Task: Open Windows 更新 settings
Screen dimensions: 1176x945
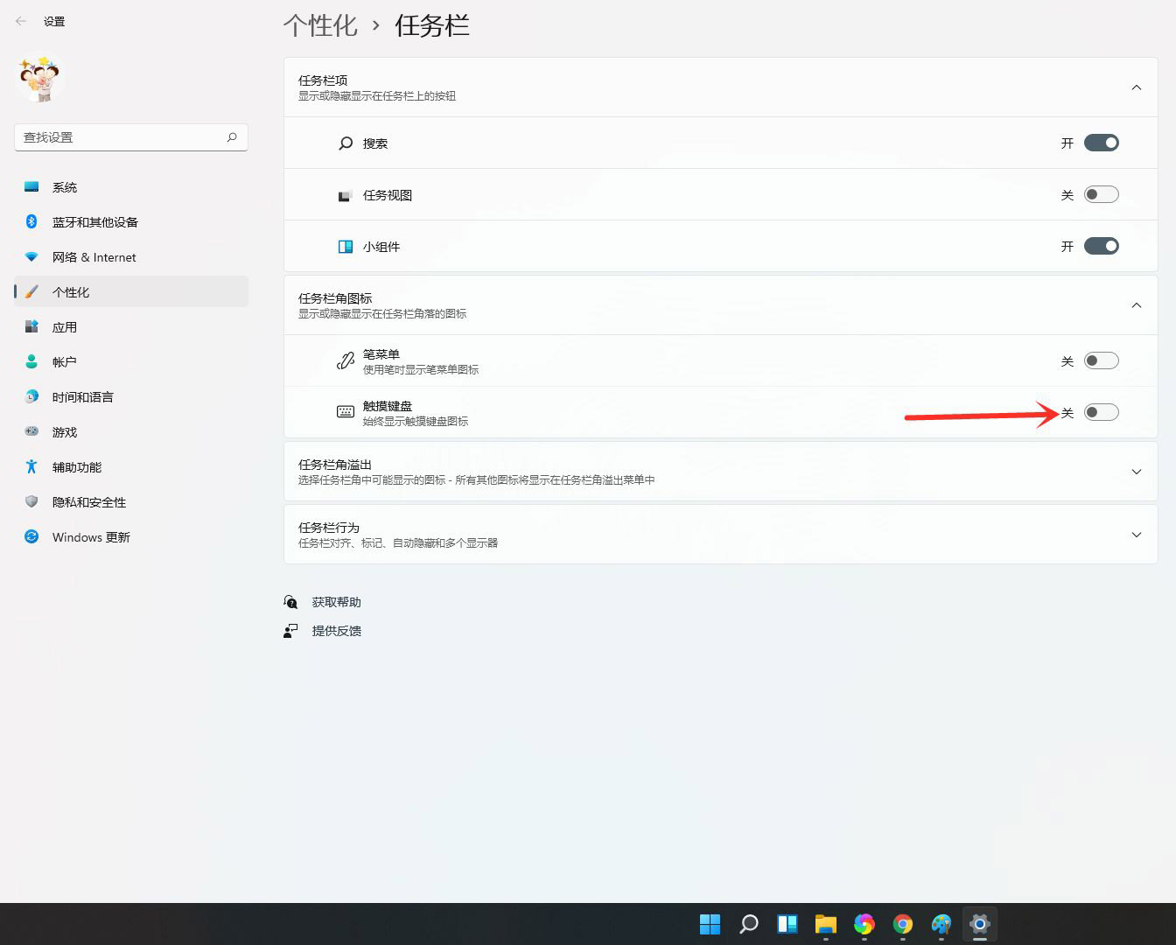Action: [131, 537]
